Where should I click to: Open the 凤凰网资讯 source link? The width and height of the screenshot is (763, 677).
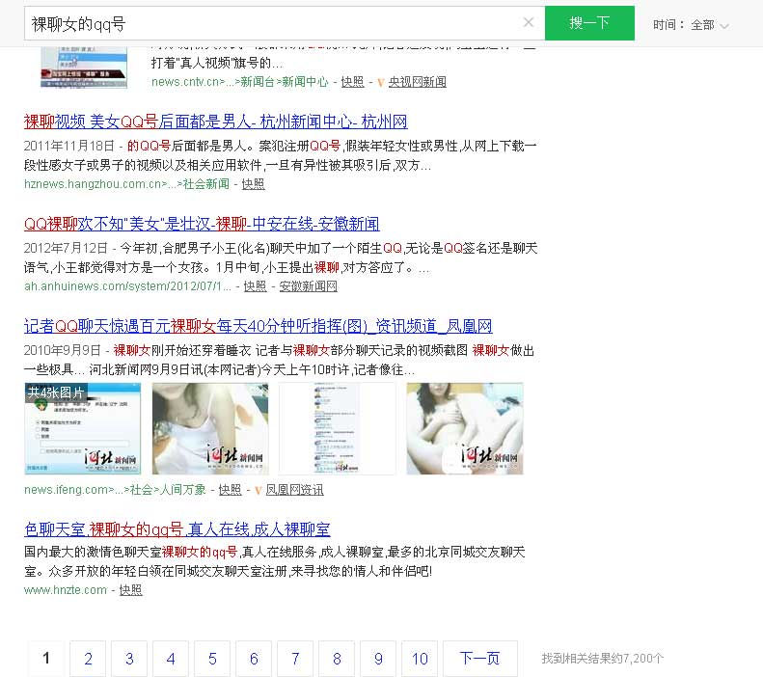(x=294, y=490)
